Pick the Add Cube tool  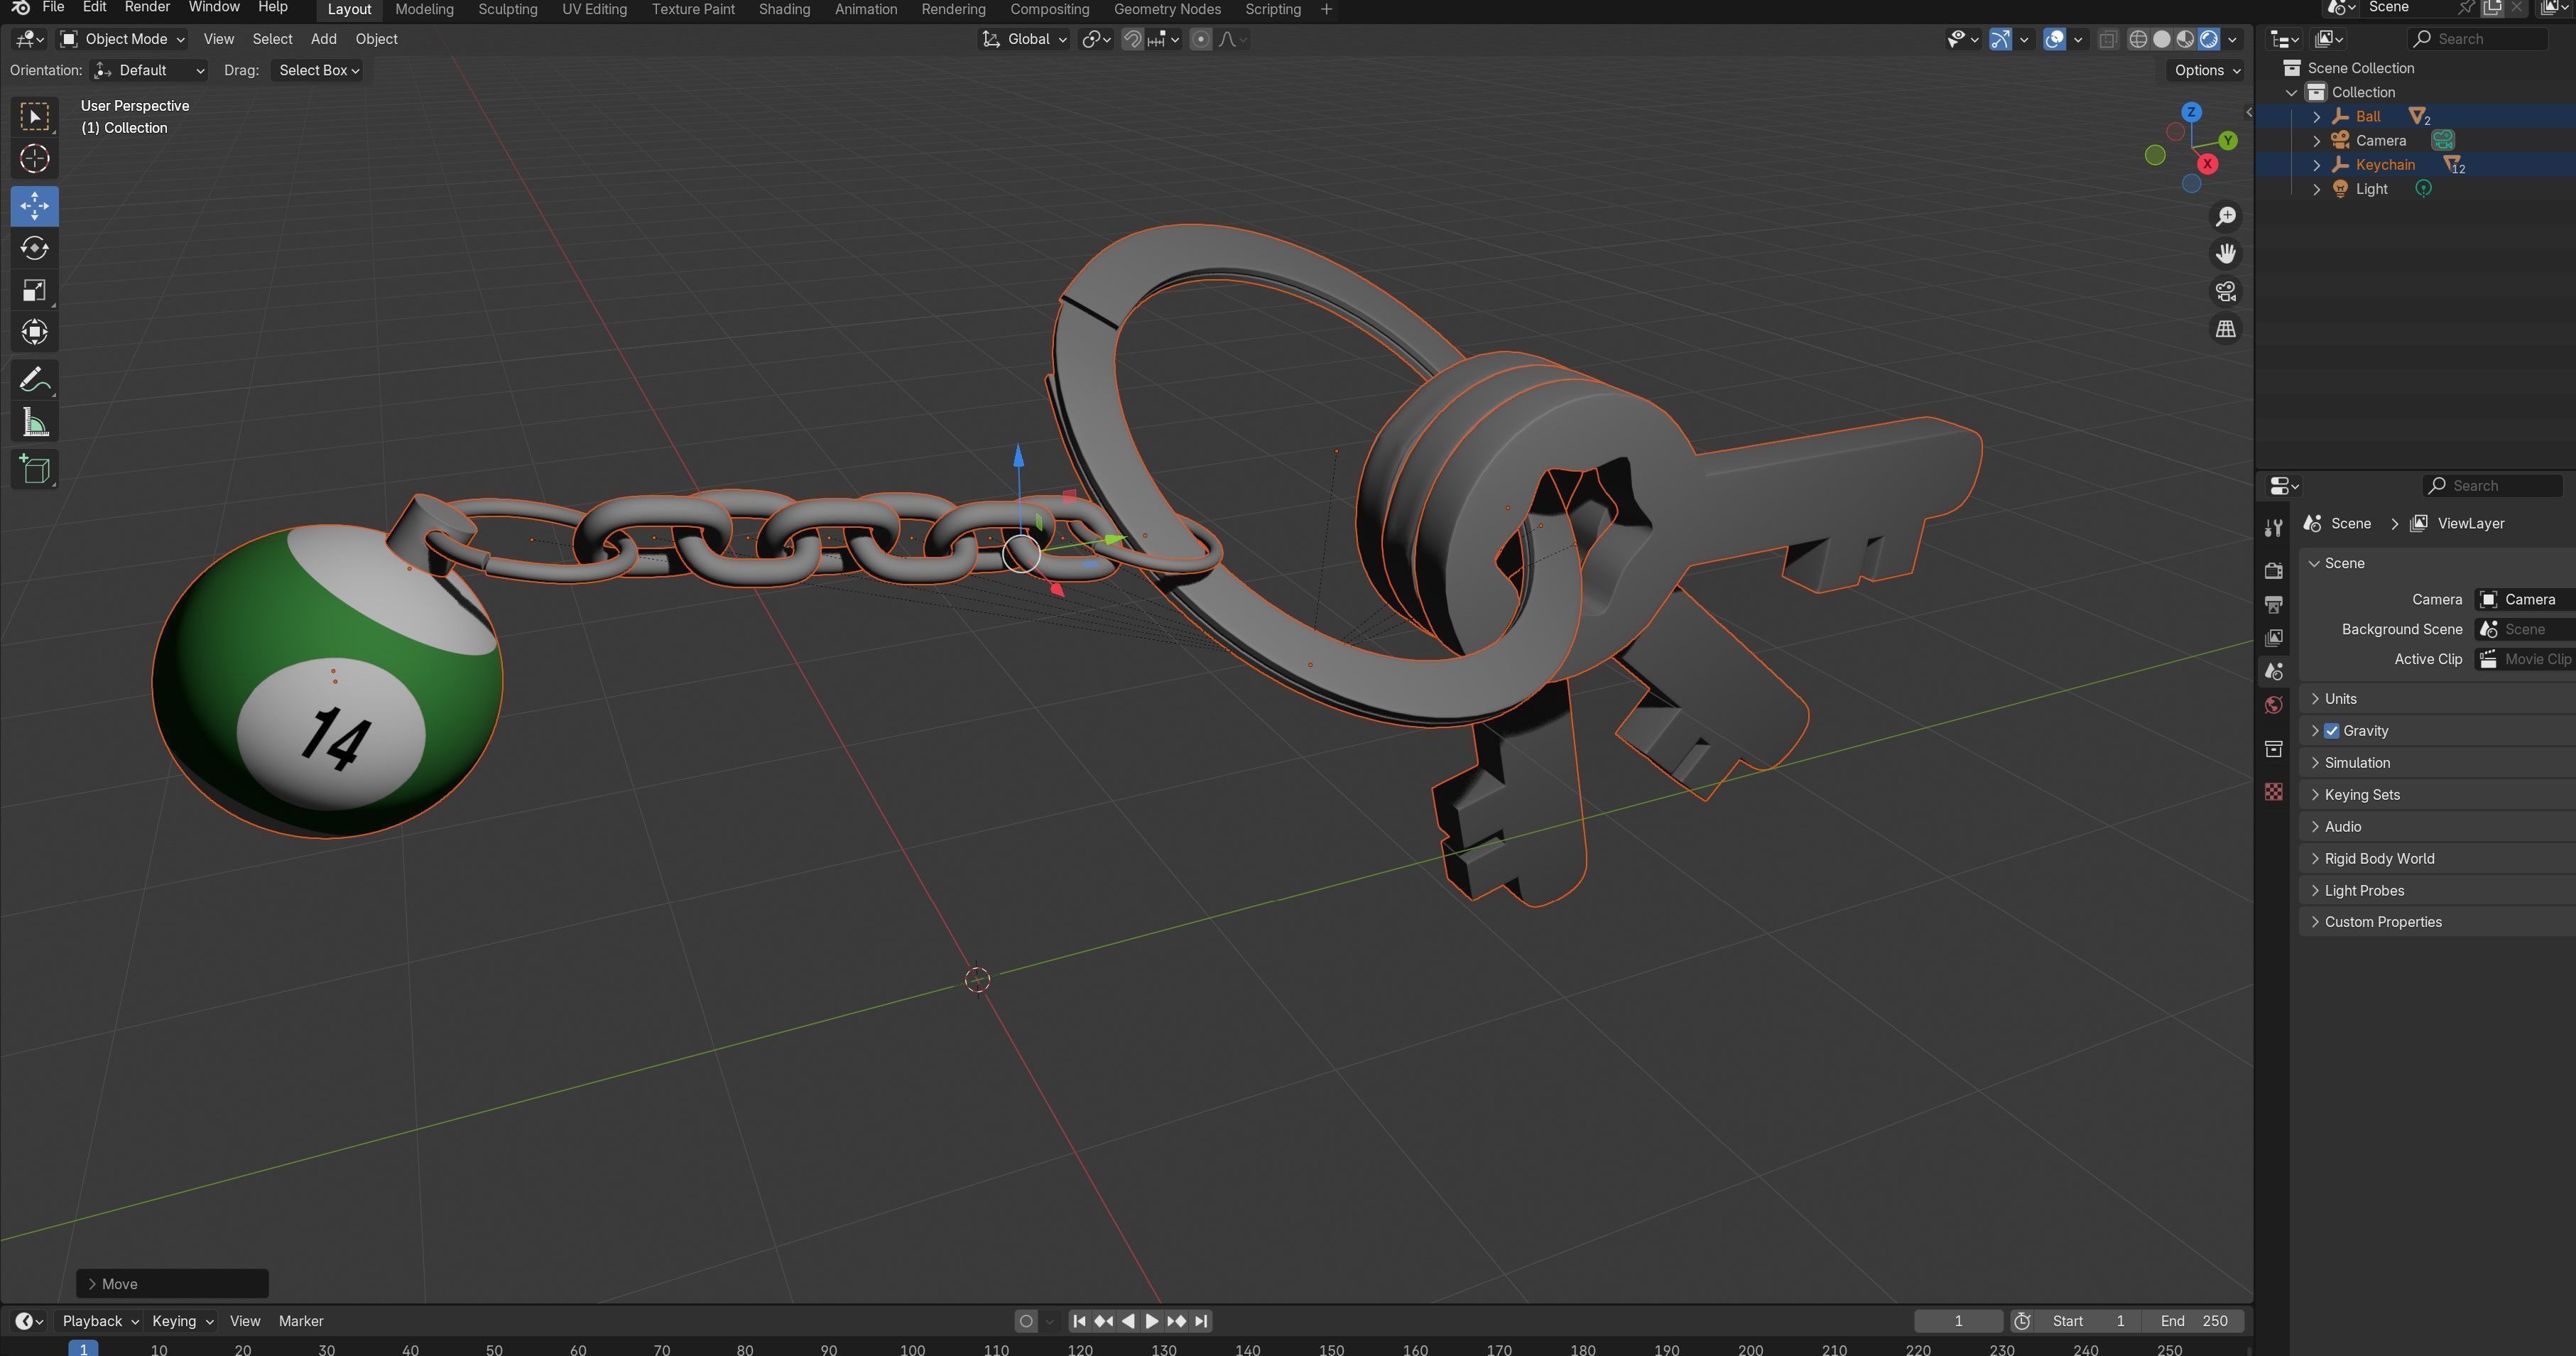click(x=34, y=470)
